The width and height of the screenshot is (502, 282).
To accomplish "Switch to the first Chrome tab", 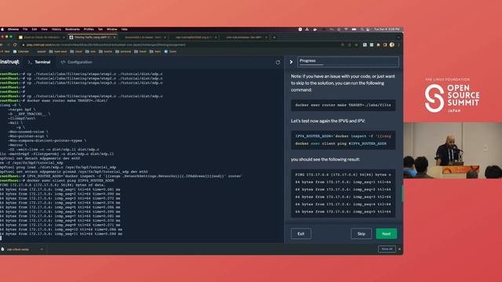I will 42,38.
